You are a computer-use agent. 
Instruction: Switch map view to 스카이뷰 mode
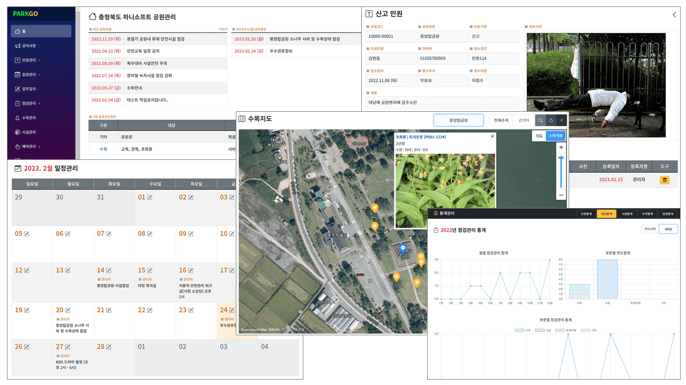(x=555, y=136)
